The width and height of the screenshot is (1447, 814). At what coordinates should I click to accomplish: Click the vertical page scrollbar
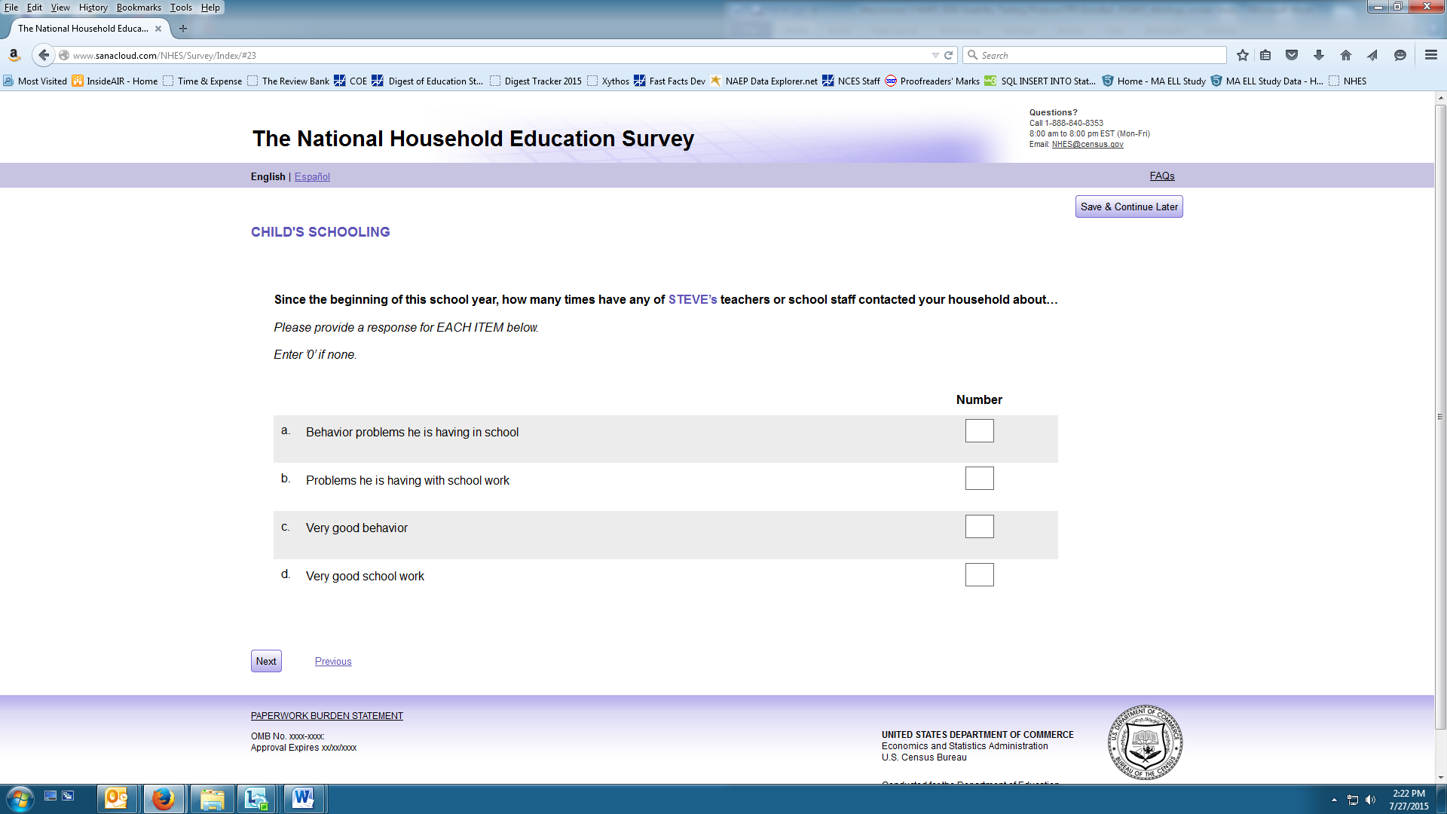coord(1440,416)
